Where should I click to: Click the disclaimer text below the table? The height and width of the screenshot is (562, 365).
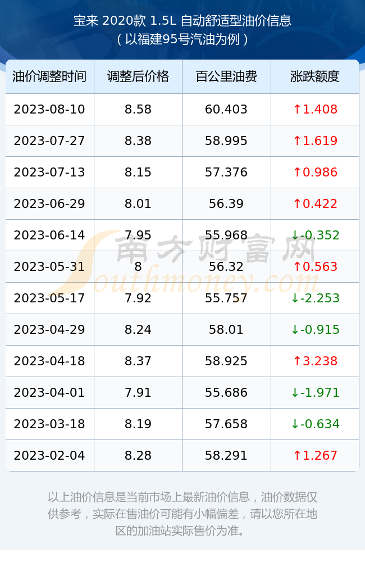tap(182, 514)
